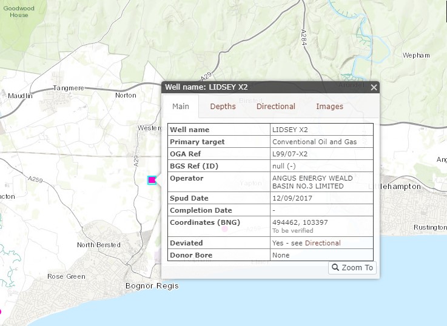Close the LIDSEY X2 well popup
The width and height of the screenshot is (447, 326).
(x=374, y=87)
